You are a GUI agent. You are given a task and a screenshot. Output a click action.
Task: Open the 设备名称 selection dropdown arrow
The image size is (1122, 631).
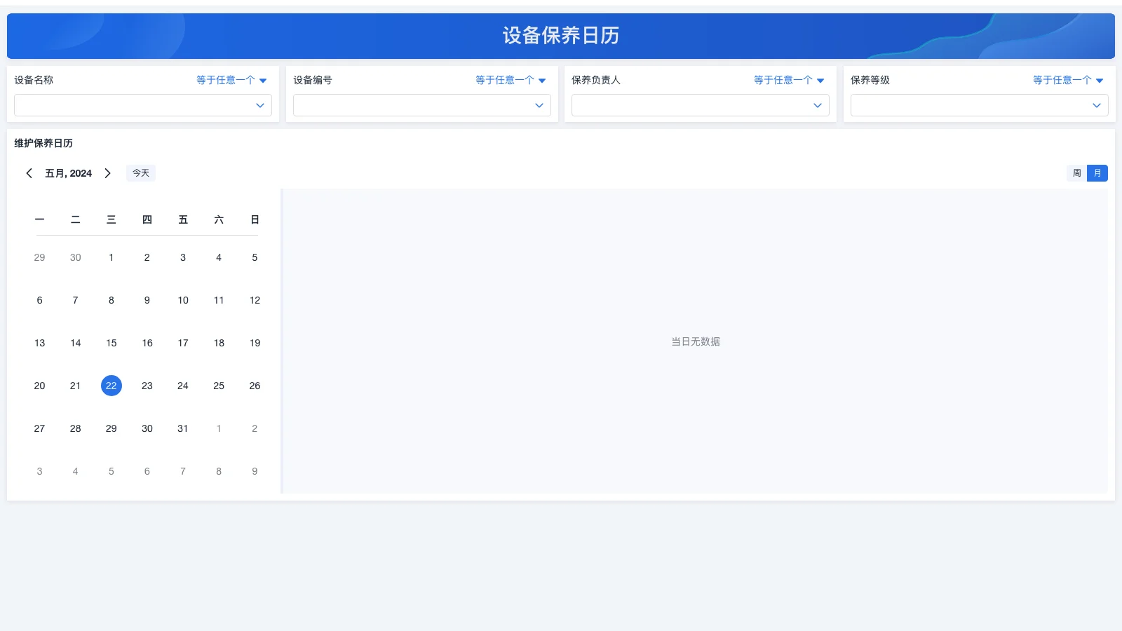point(260,105)
